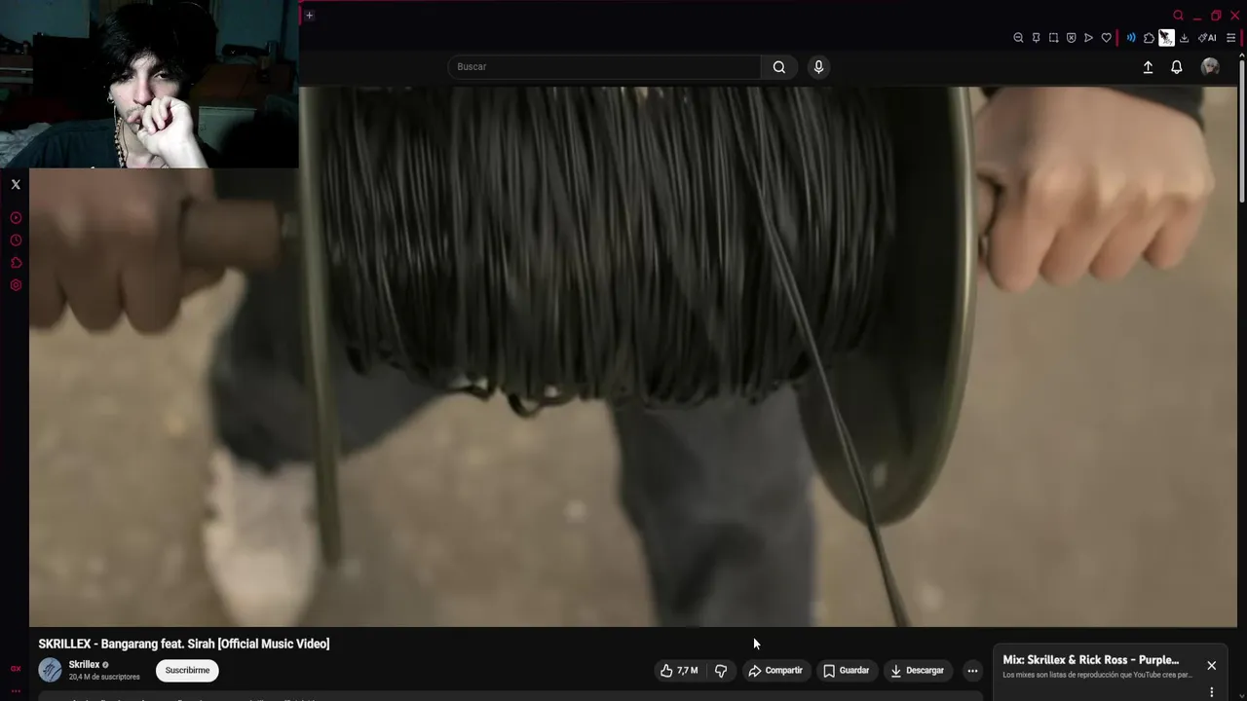Open the sidebar player icon
1247x701 pixels.
point(16,218)
